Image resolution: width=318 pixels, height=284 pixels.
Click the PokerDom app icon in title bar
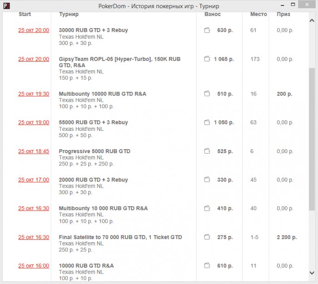pos(5,6)
